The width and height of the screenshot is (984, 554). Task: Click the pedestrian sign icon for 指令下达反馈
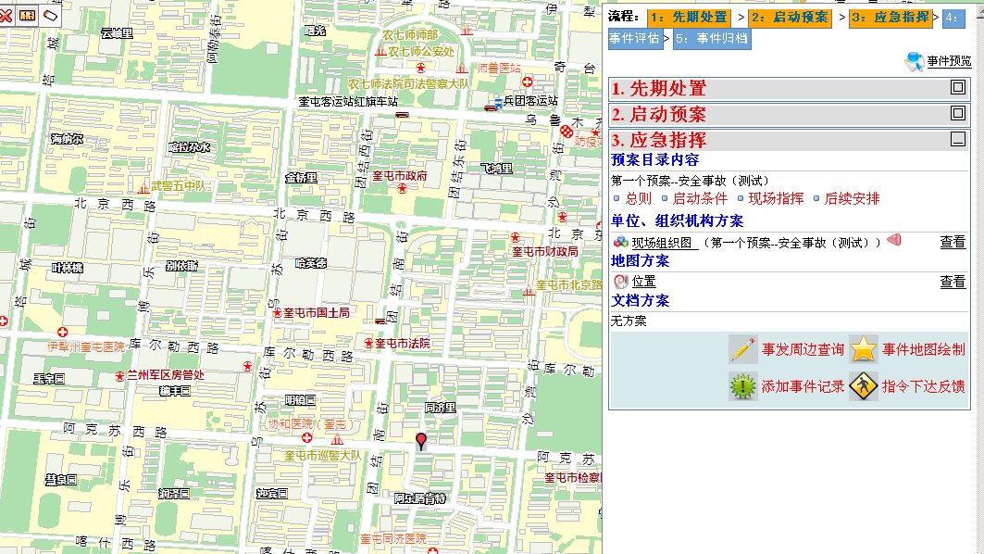tap(864, 385)
